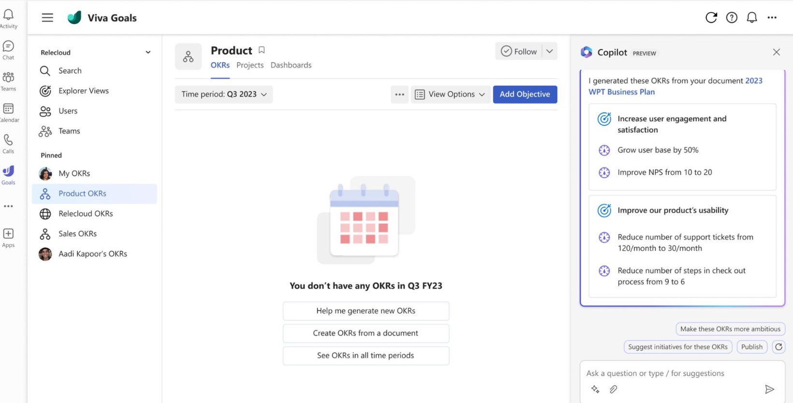Regenerate Copilot response
The image size is (793, 403).
coord(778,347)
